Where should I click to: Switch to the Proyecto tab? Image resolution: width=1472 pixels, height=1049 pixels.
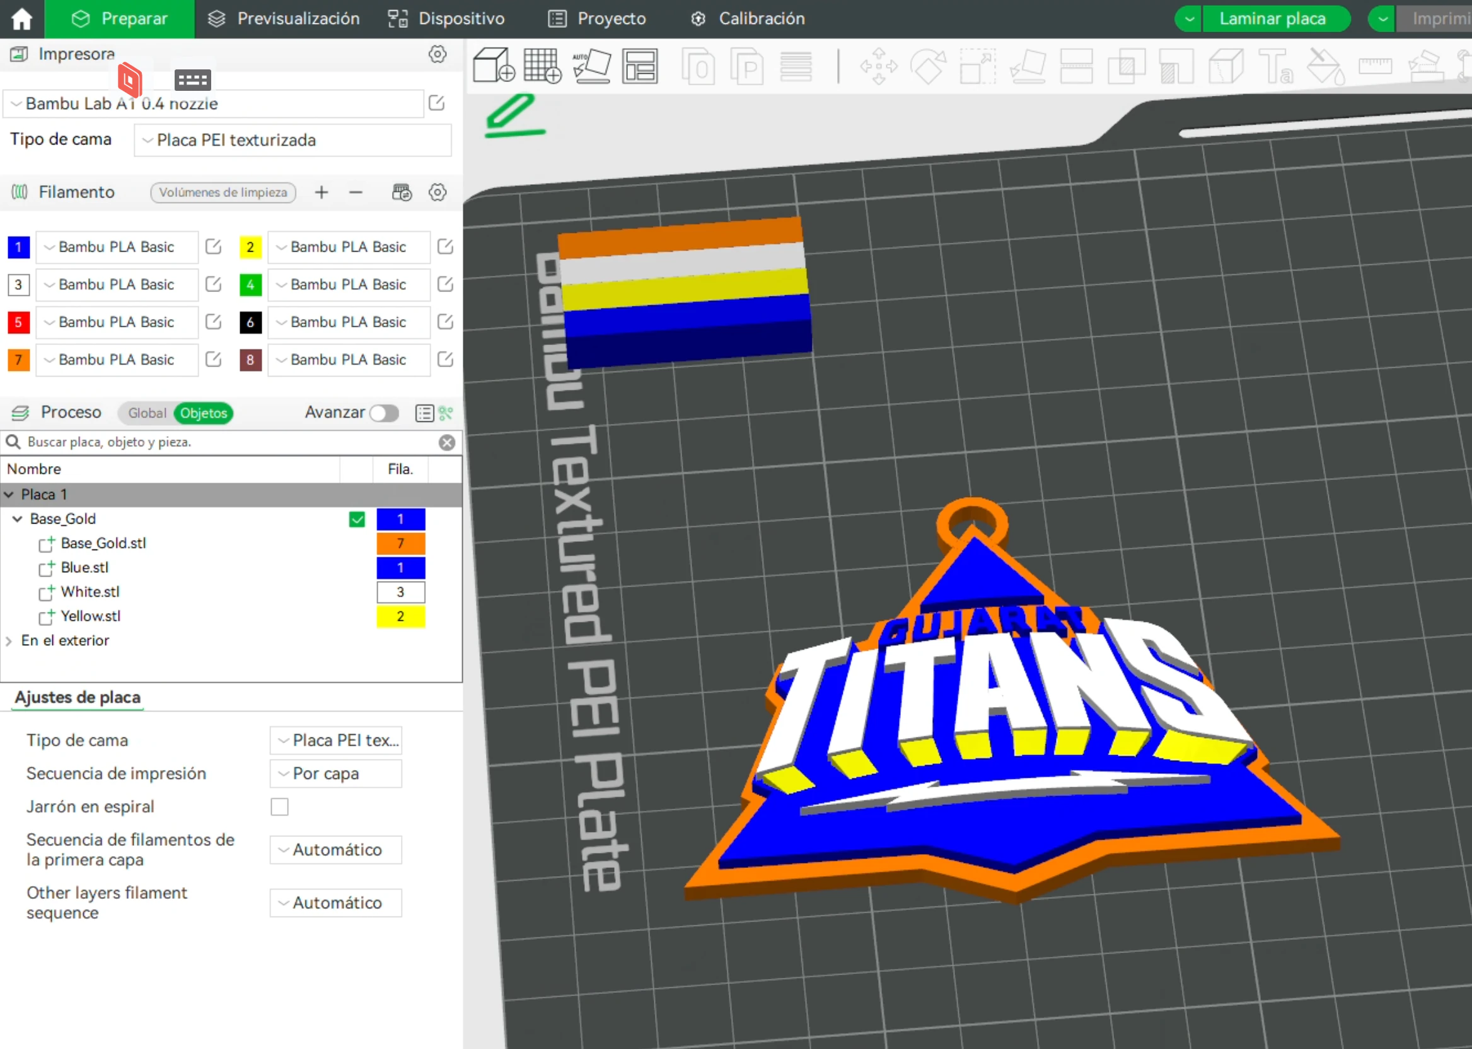click(x=597, y=19)
